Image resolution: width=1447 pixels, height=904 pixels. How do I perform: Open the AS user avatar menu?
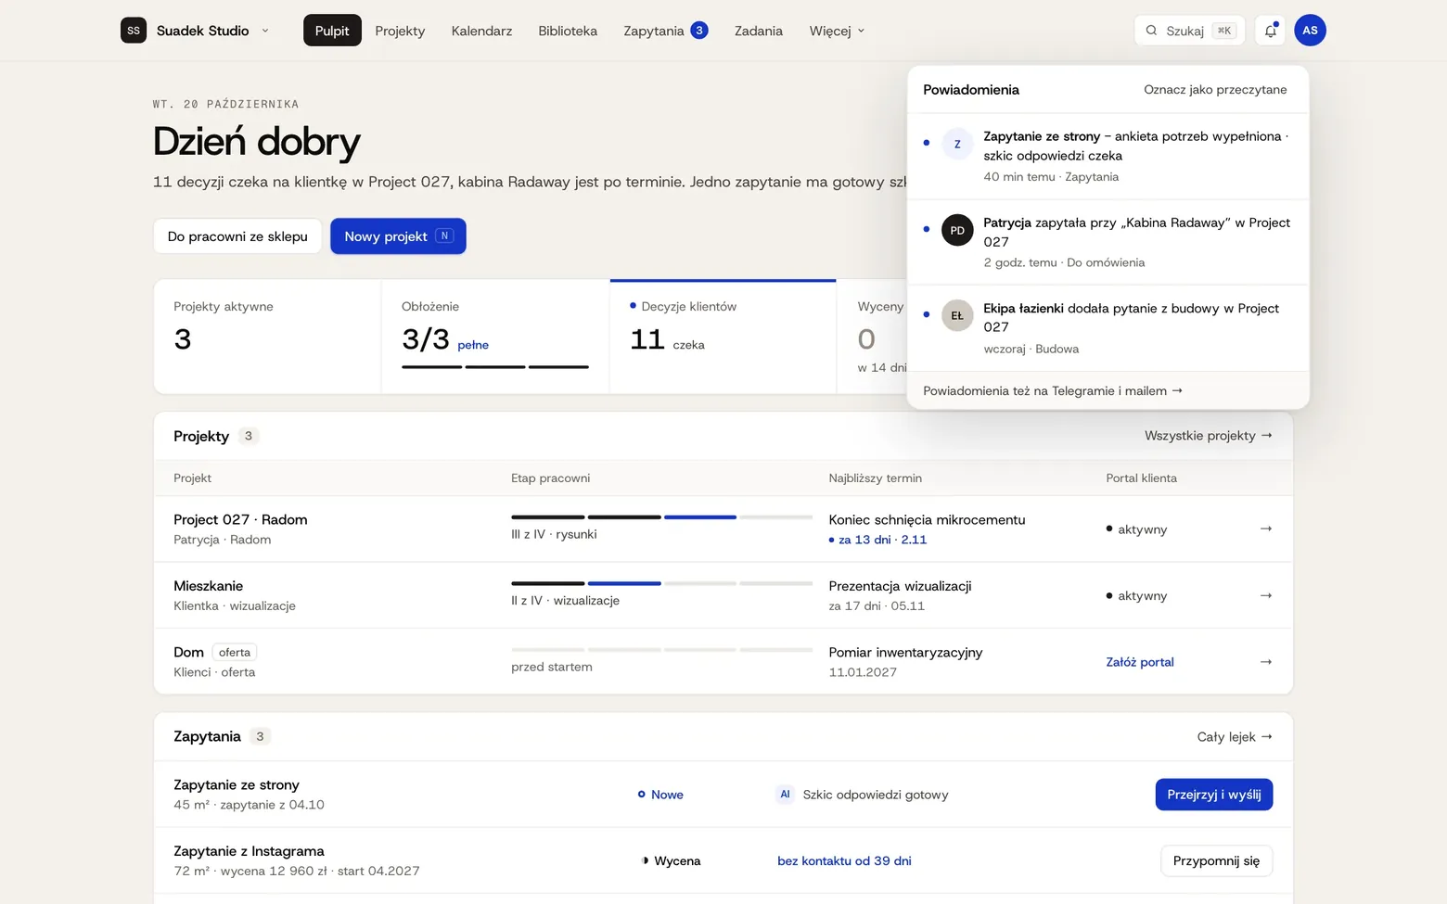1310,31
